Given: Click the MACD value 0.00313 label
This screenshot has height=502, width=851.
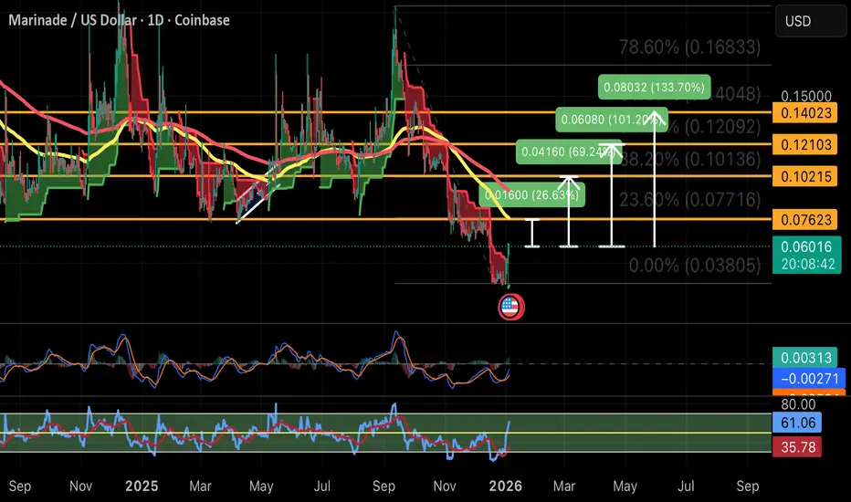Looking at the screenshot, I should click(x=806, y=358).
